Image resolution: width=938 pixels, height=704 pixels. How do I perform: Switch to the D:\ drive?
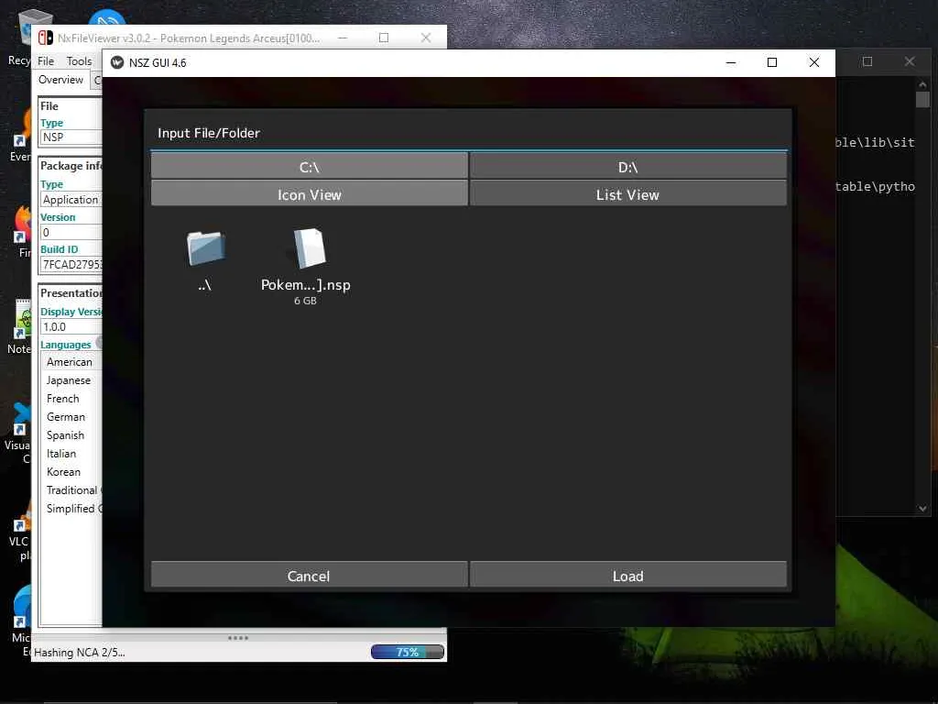(x=628, y=166)
